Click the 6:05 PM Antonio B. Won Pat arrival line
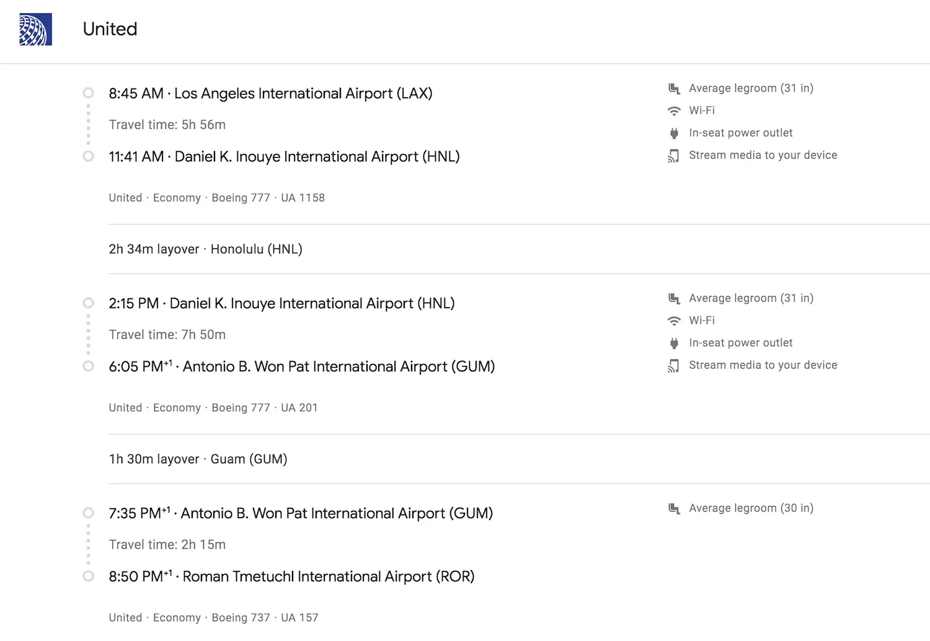930x641 pixels. (302, 367)
